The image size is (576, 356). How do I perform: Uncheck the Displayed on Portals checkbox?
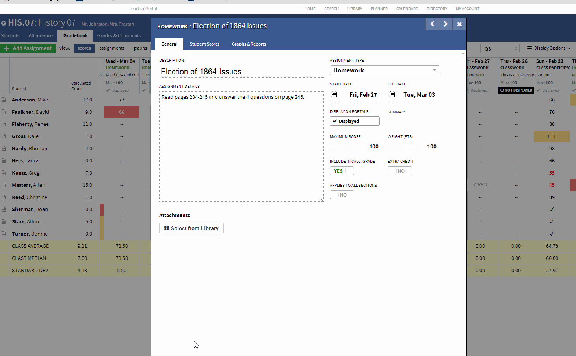[x=335, y=121]
